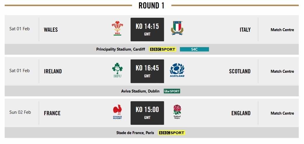
Task: Click the France Rugby rooster logo
Action: (x=117, y=112)
